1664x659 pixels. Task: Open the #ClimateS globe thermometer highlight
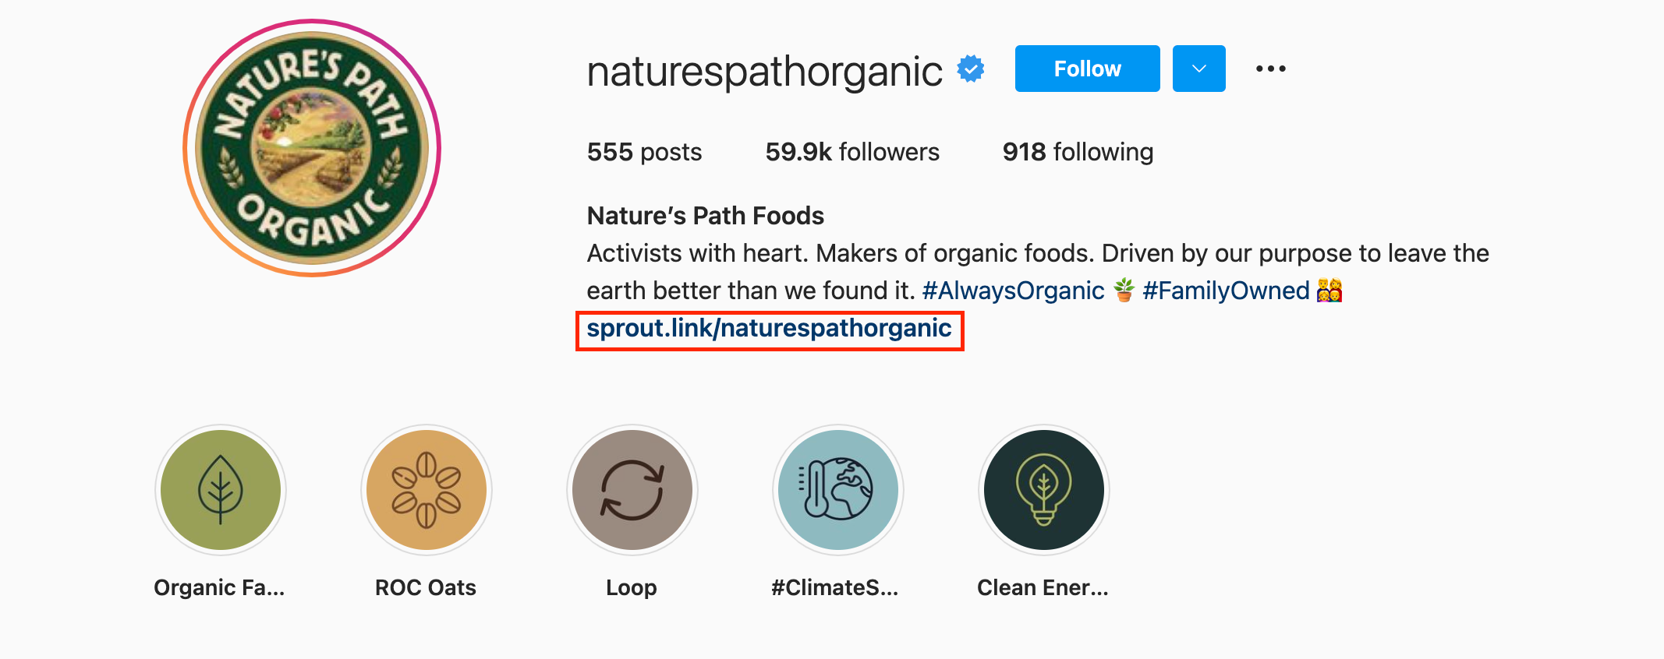tap(838, 490)
